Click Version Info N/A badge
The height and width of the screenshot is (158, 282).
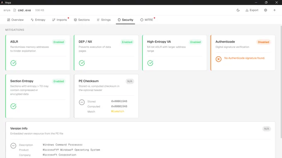click(x=267, y=129)
